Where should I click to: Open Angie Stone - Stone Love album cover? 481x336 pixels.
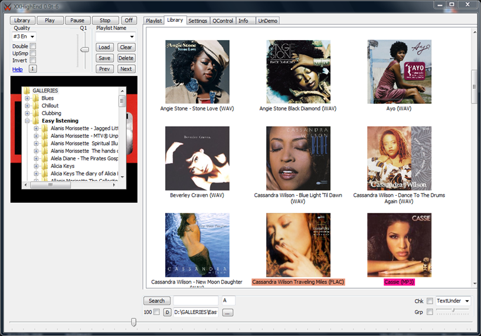tap(197, 72)
